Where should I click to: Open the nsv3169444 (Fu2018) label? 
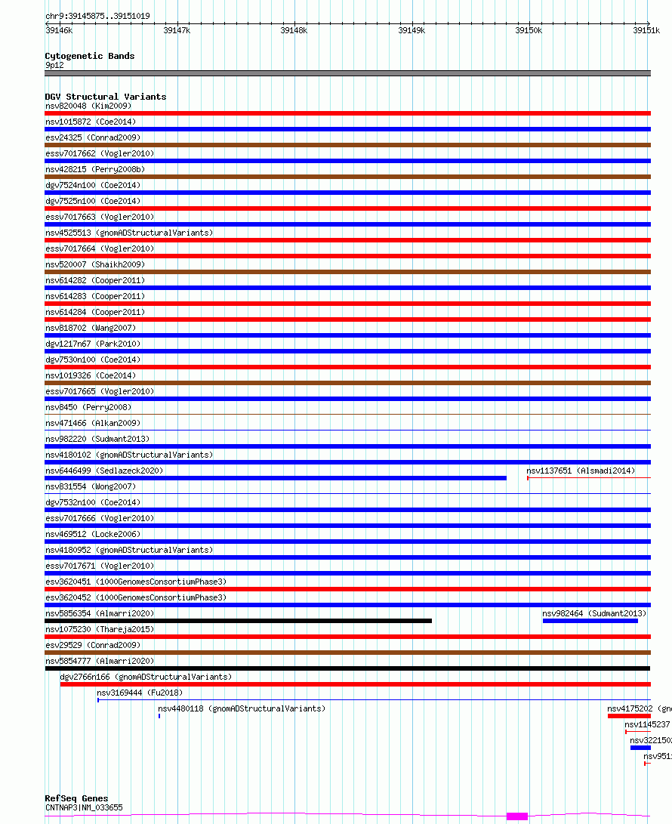click(x=140, y=693)
